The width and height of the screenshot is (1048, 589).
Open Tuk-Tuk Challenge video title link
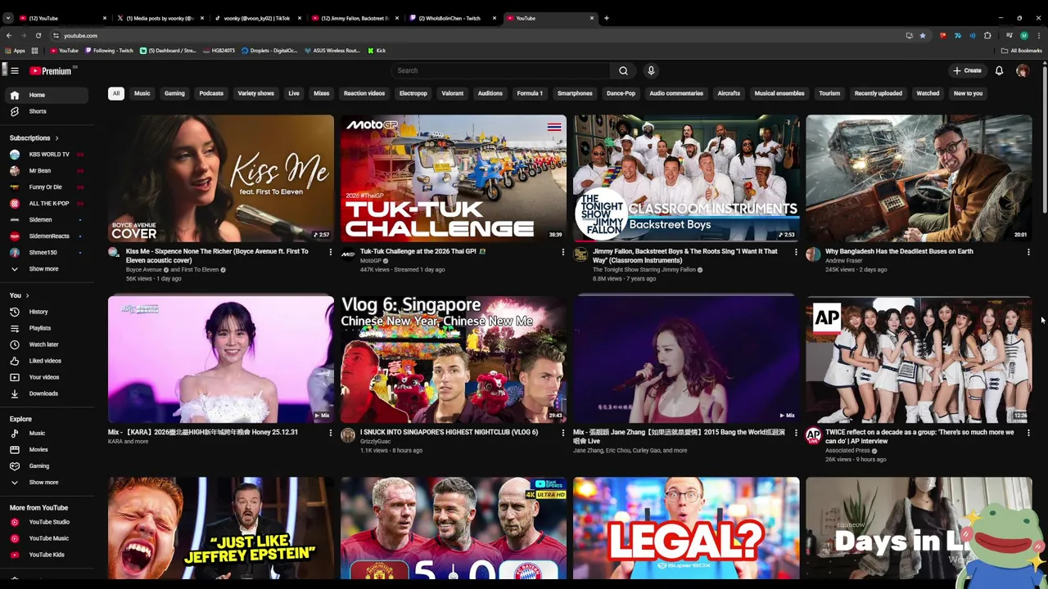tap(422, 251)
